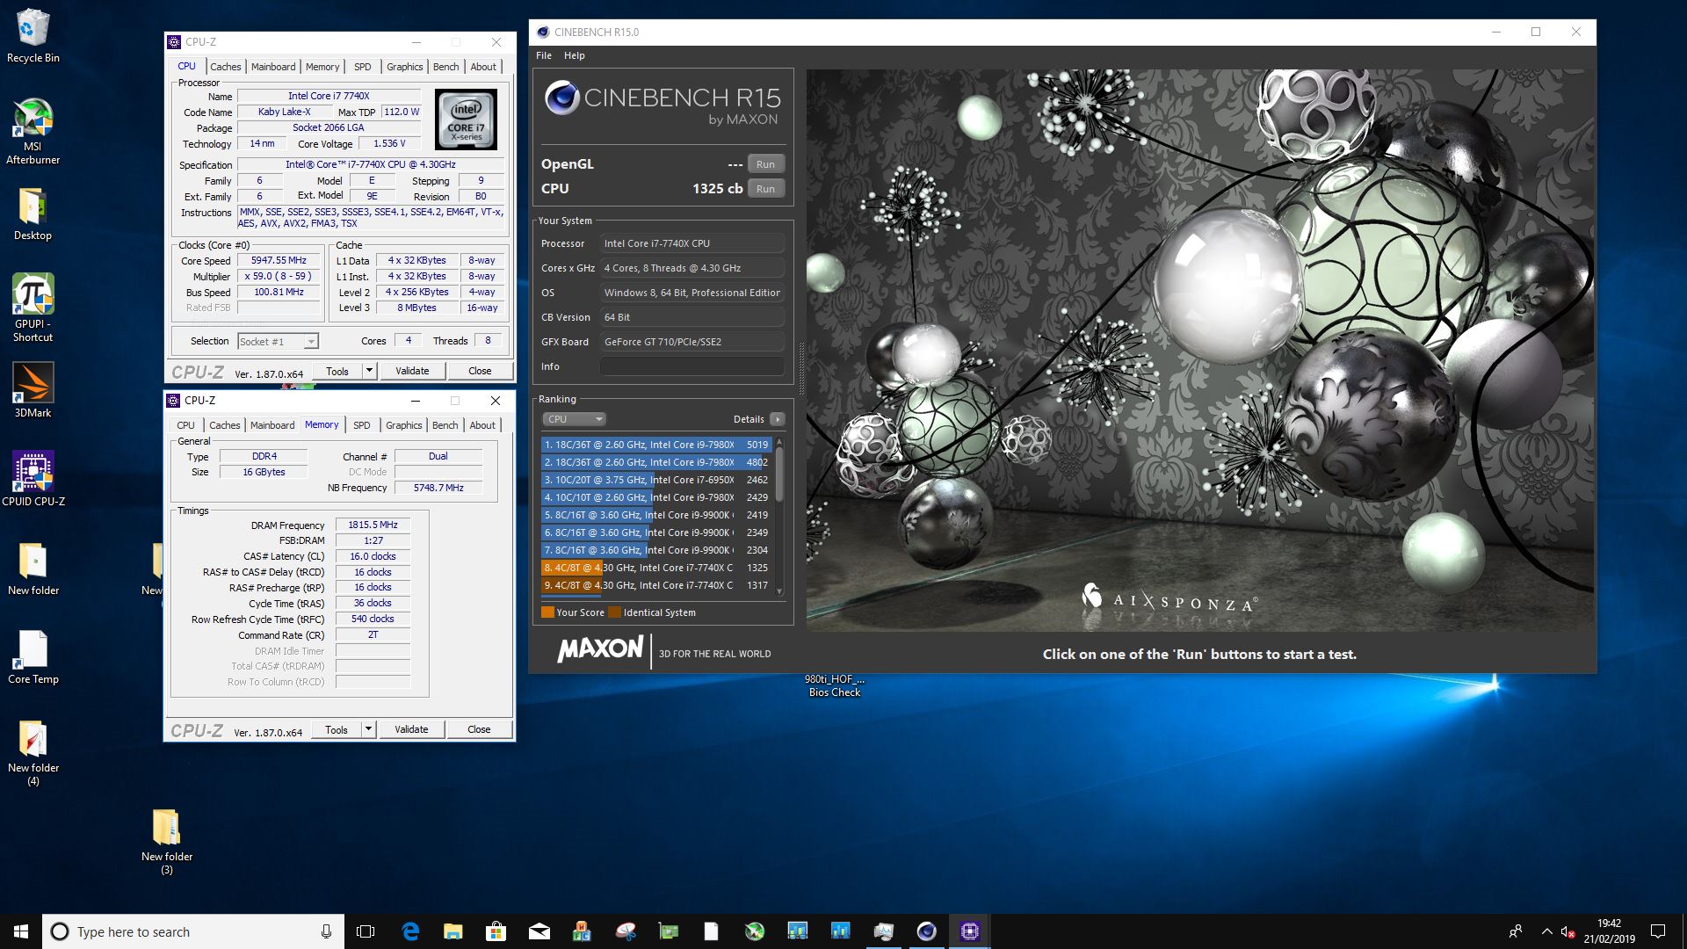Click Validate in the top CPU-Z window
This screenshot has height=949, width=1687.
[412, 371]
